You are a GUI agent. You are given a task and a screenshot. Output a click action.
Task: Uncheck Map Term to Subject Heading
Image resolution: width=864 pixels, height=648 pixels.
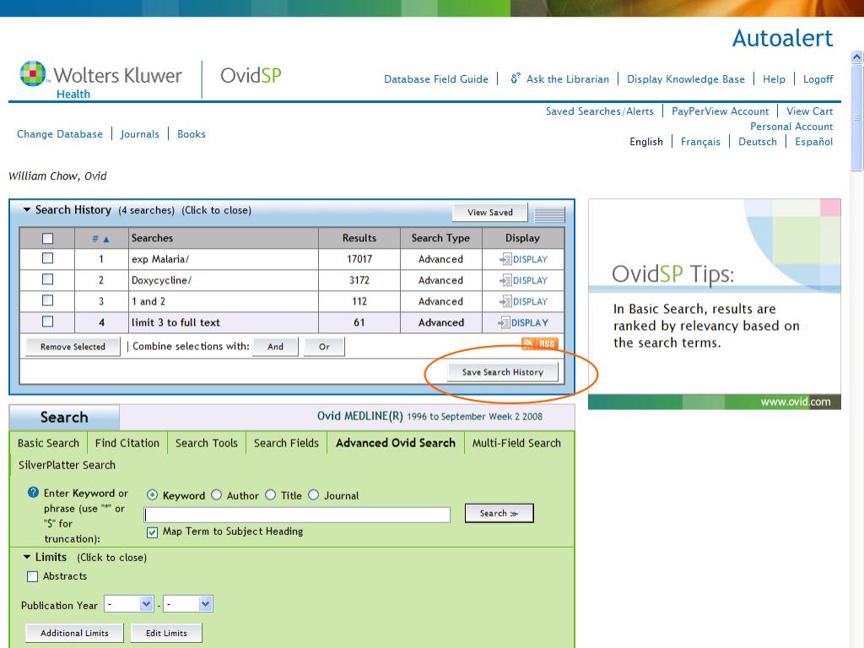[152, 532]
